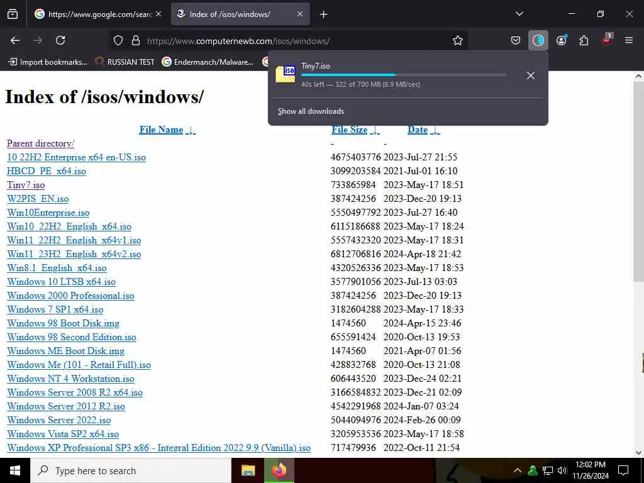Screen dimensions: 644x483
Task: Open the Pocket save icon
Action: click(516, 40)
